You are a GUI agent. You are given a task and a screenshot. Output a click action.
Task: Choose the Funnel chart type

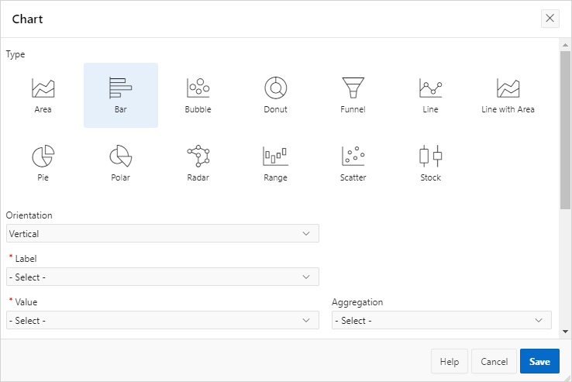click(x=353, y=95)
